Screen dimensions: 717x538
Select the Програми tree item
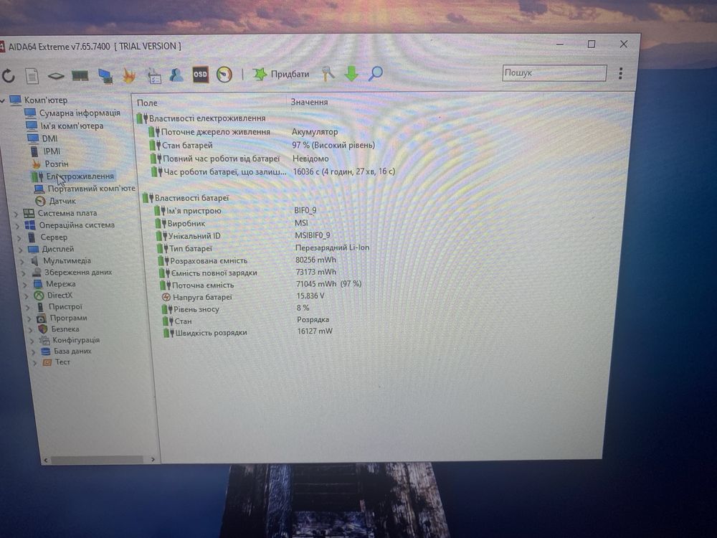pyautogui.click(x=69, y=318)
